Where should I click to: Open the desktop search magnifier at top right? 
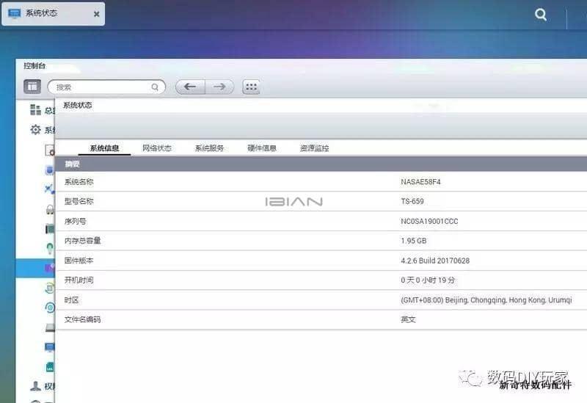[541, 14]
